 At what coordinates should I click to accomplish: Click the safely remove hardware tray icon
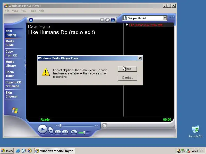tap(183, 151)
